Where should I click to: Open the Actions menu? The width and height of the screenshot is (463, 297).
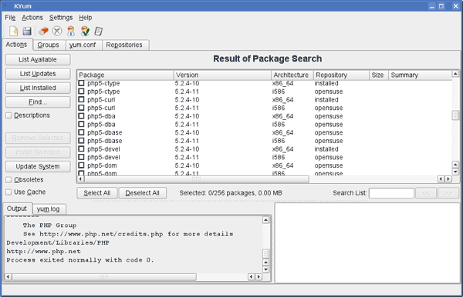(32, 18)
